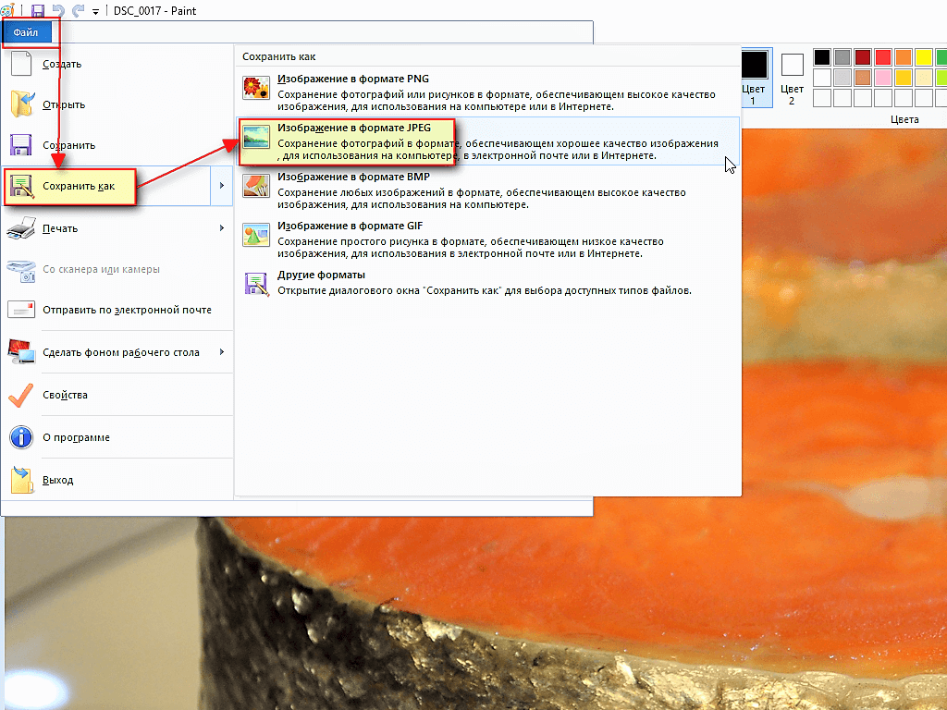The image size is (947, 710).
Task: Expand the Печать submenu arrow
Action: point(221,228)
